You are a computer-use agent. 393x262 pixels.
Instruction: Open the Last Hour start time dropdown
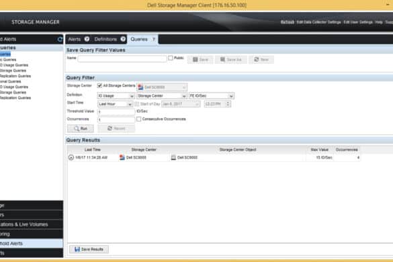tap(115, 104)
